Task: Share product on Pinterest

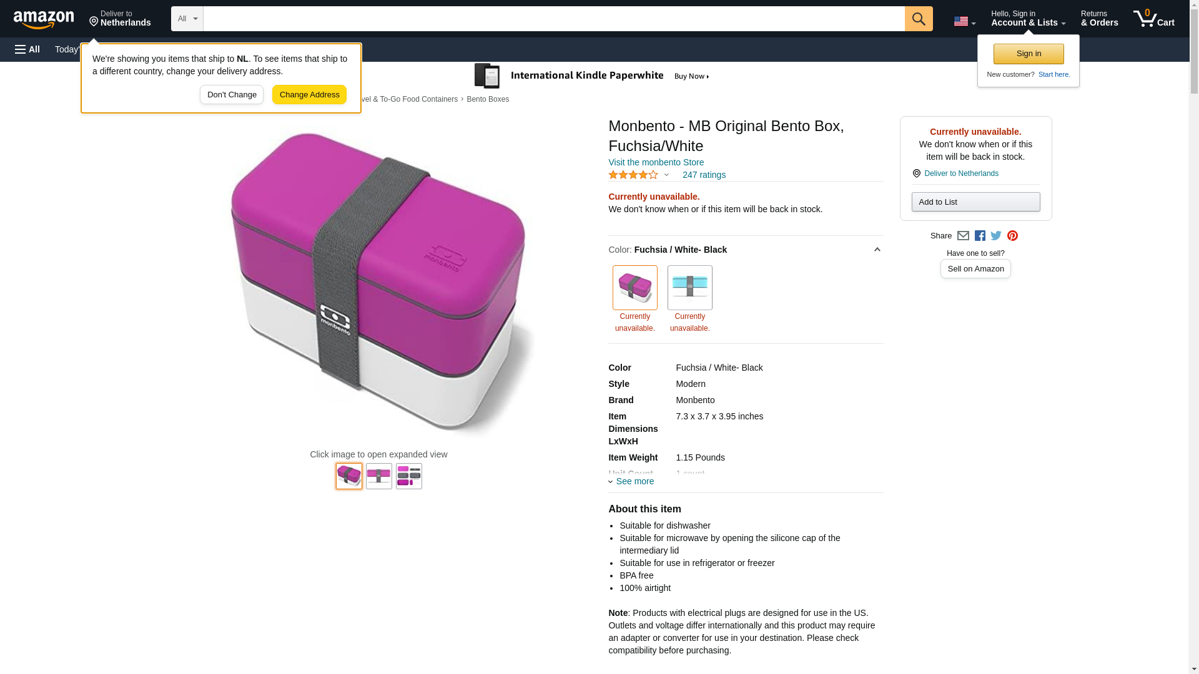Action: (x=1012, y=236)
